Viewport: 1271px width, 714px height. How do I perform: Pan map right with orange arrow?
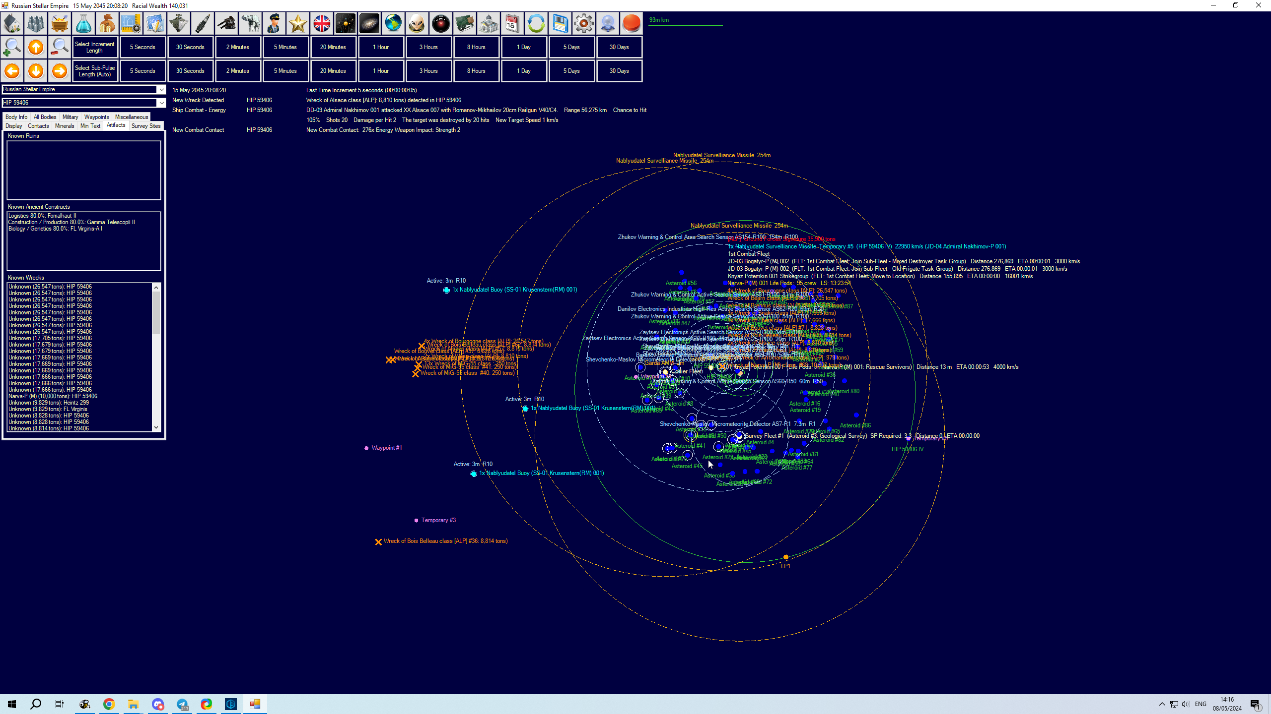click(60, 71)
